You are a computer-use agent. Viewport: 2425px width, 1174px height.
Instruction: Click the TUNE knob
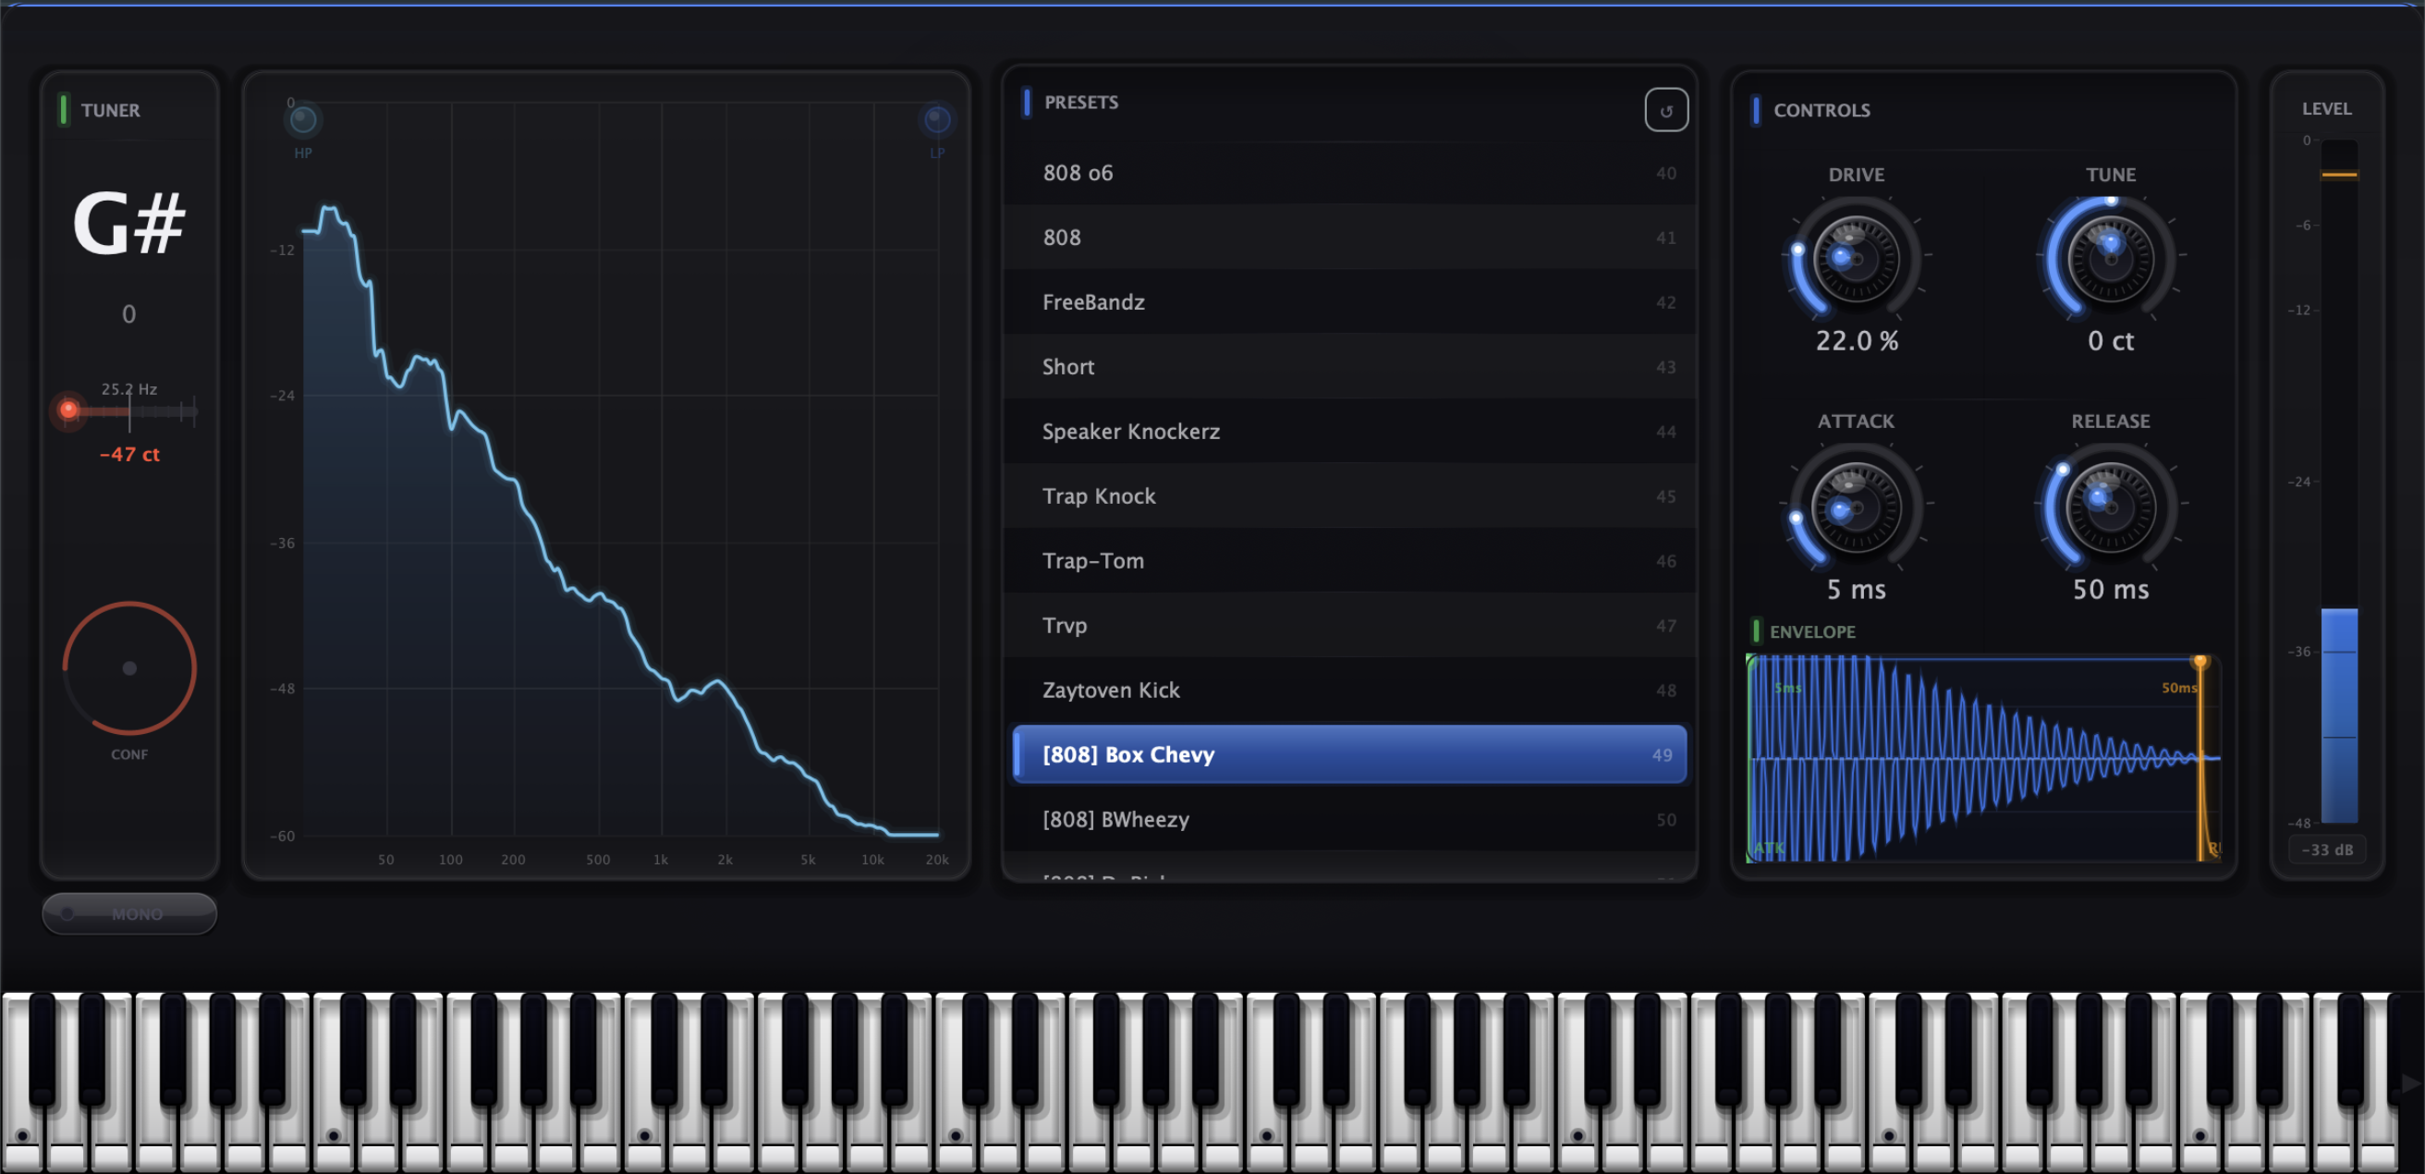click(2111, 261)
